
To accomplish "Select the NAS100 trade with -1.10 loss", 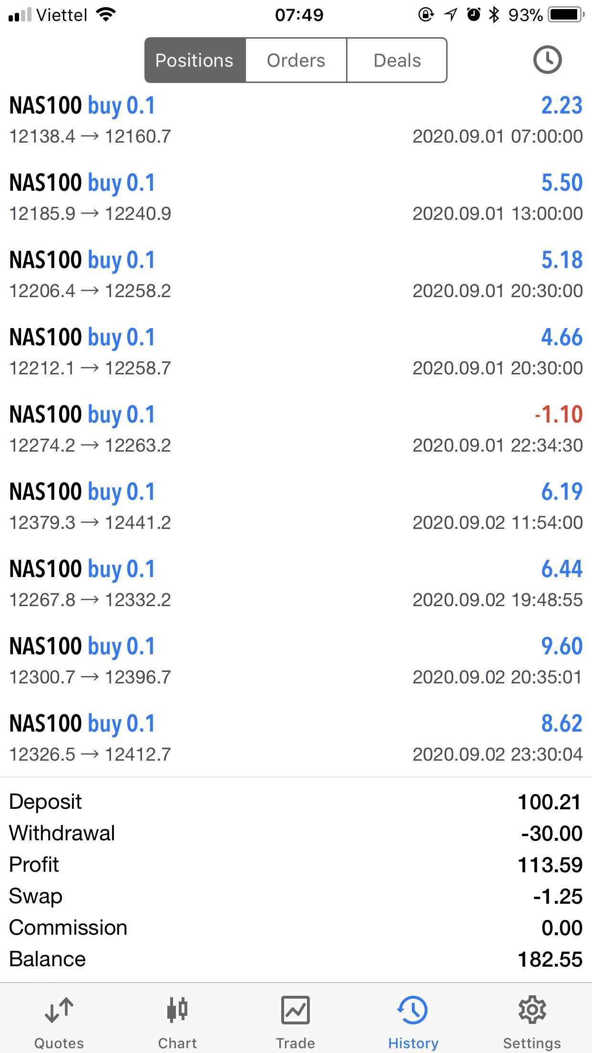I will pos(296,429).
